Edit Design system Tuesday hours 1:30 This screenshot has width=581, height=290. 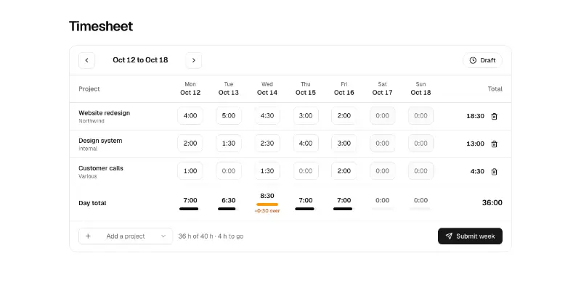click(229, 143)
